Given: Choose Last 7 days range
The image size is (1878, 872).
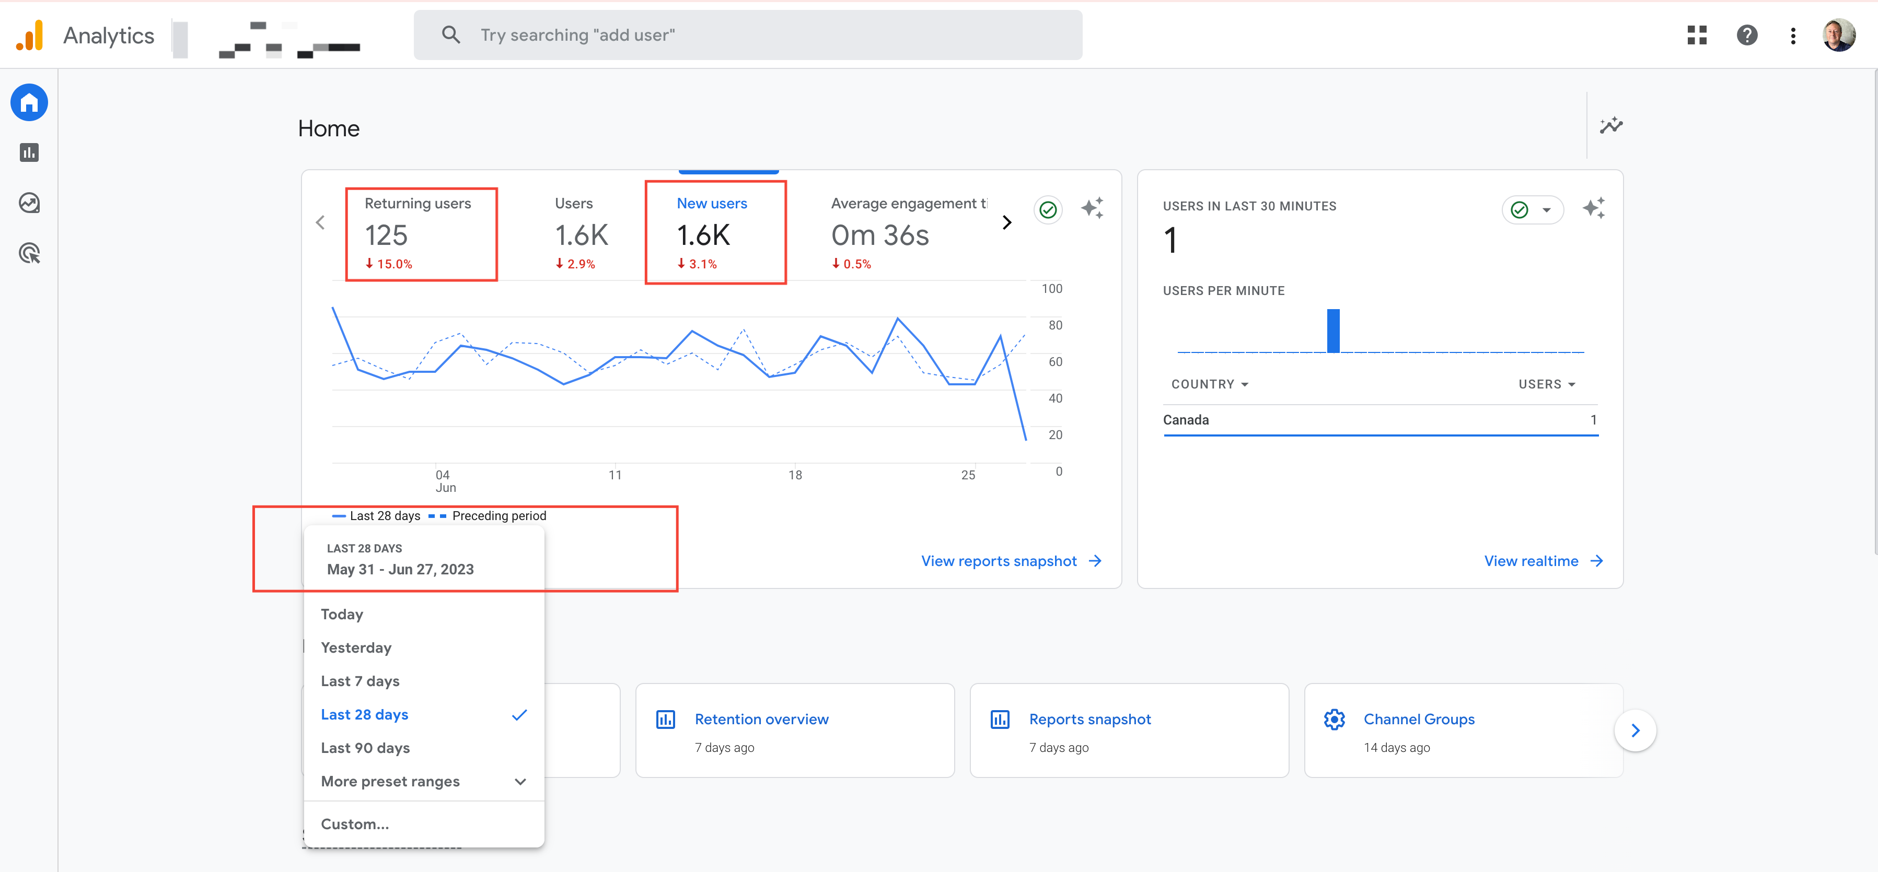Looking at the screenshot, I should [424, 681].
